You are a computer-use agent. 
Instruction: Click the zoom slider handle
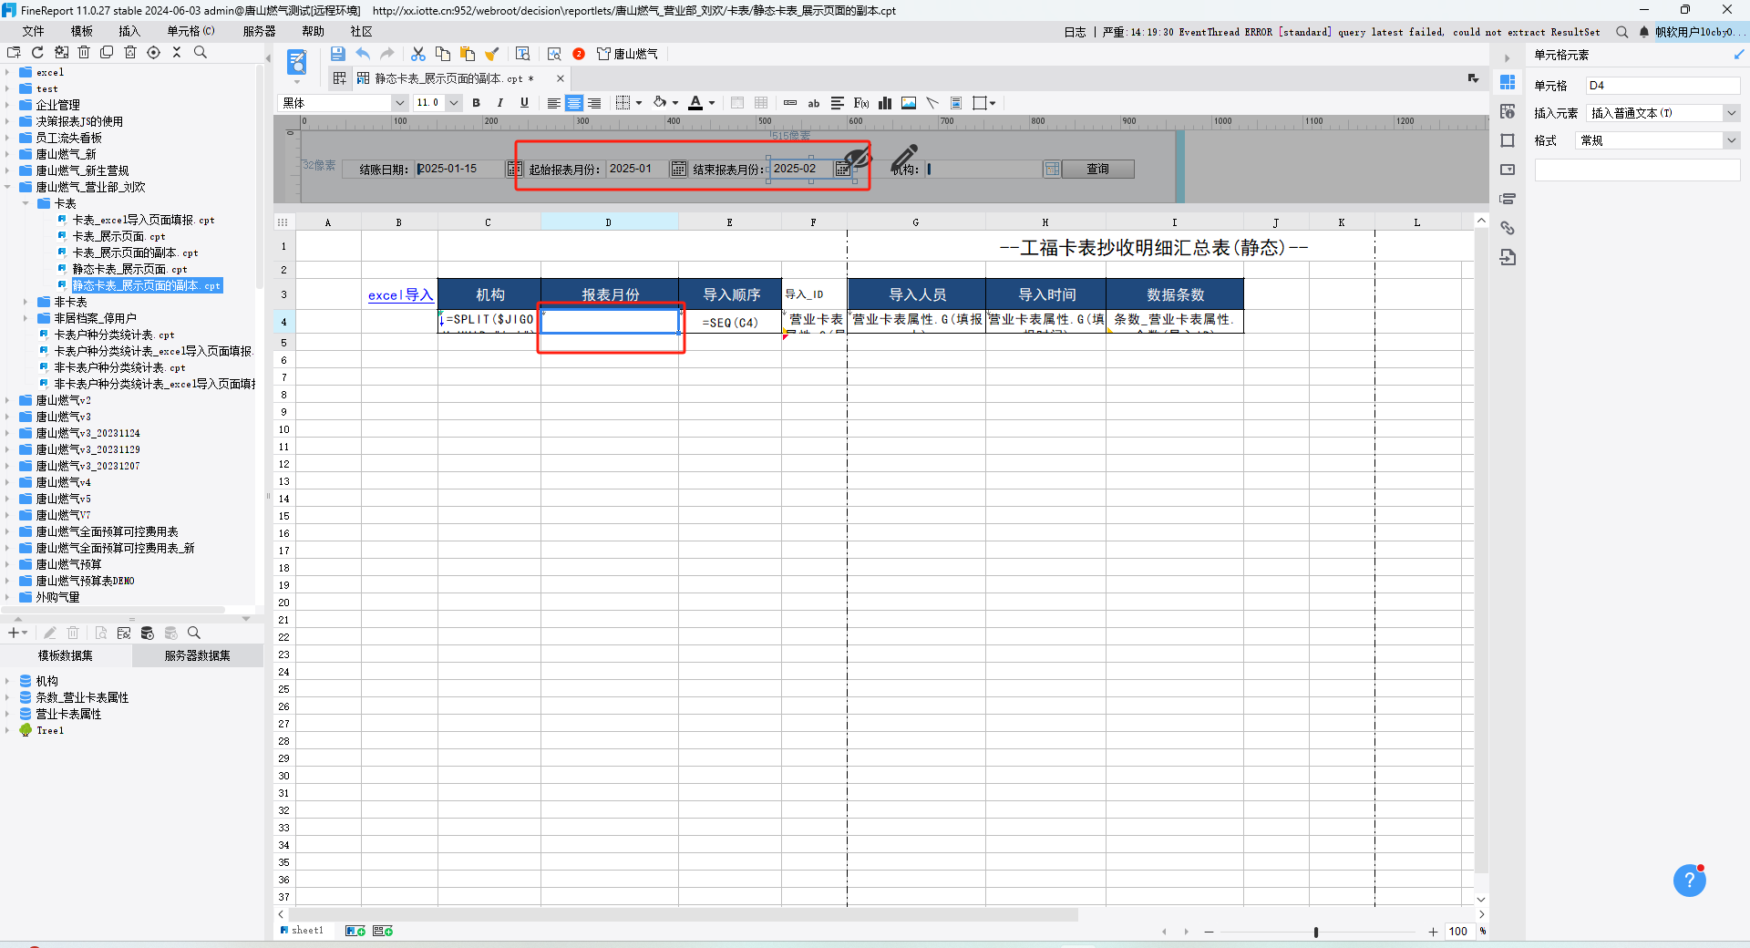1315,932
